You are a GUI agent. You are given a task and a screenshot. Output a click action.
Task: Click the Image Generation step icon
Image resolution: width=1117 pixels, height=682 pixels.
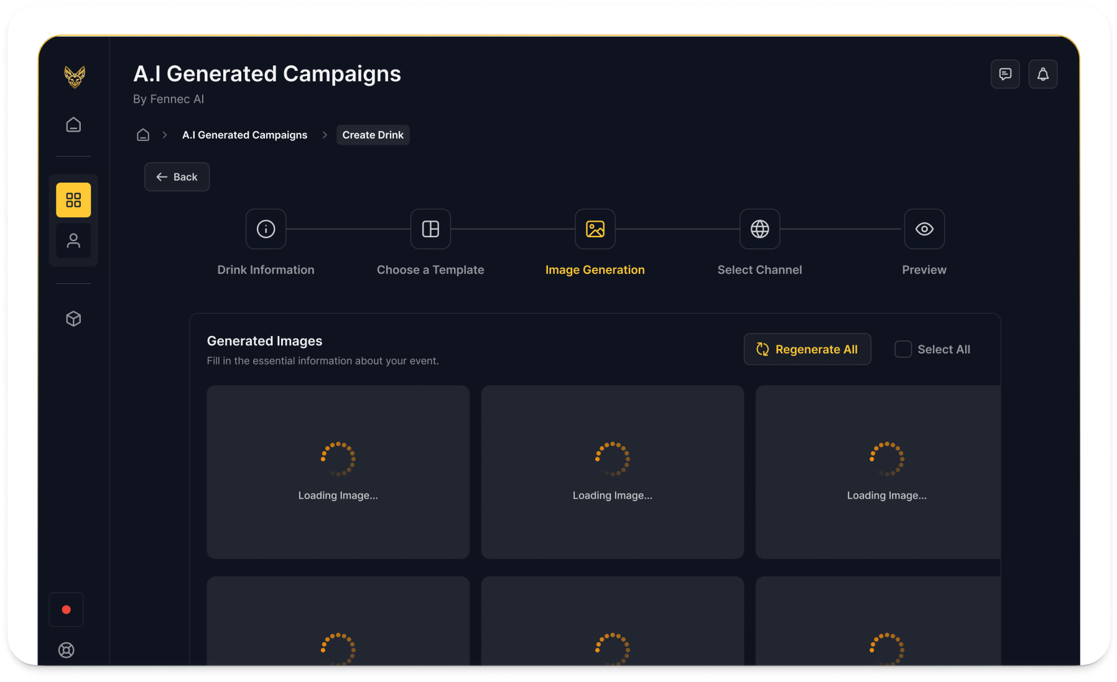point(595,229)
